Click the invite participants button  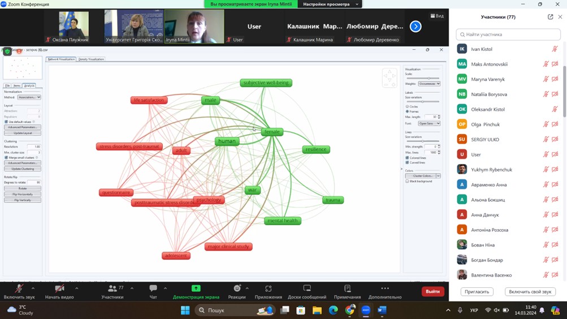(x=477, y=291)
